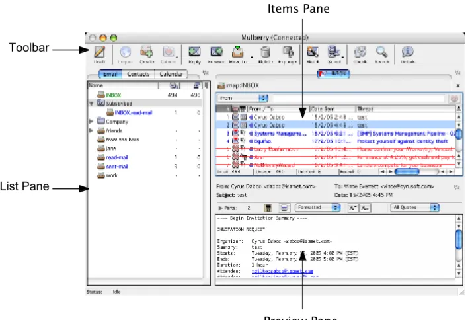Click the unseen messages column icon in list pane
The height and width of the screenshot is (320, 470).
coord(196,86)
